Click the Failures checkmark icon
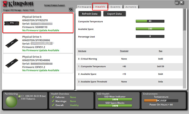The image size is (189, 114). (x=53, y=97)
